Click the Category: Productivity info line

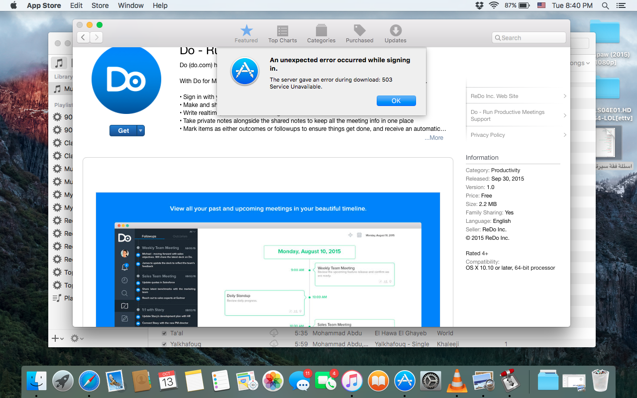click(493, 170)
